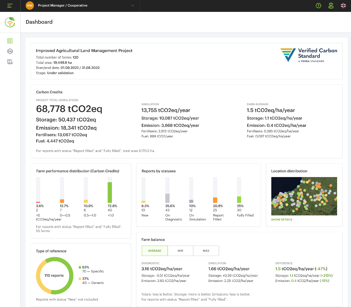This screenshot has width=351, height=307.
Task: Click '8.3%' New status percentage
Action: [145, 206]
